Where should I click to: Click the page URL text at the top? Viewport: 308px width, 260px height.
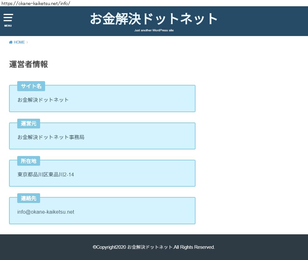35,3
